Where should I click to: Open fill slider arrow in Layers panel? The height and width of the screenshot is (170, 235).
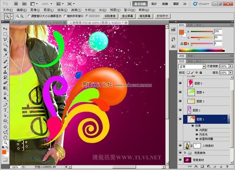coord(231,72)
